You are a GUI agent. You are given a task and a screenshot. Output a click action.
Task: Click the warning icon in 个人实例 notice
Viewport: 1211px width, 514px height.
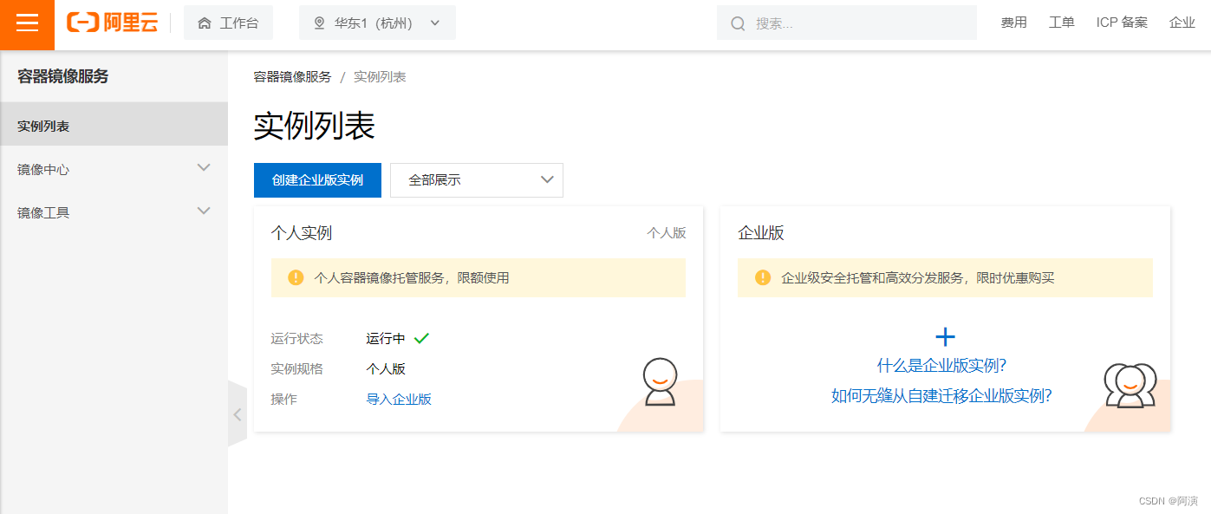[x=296, y=277]
